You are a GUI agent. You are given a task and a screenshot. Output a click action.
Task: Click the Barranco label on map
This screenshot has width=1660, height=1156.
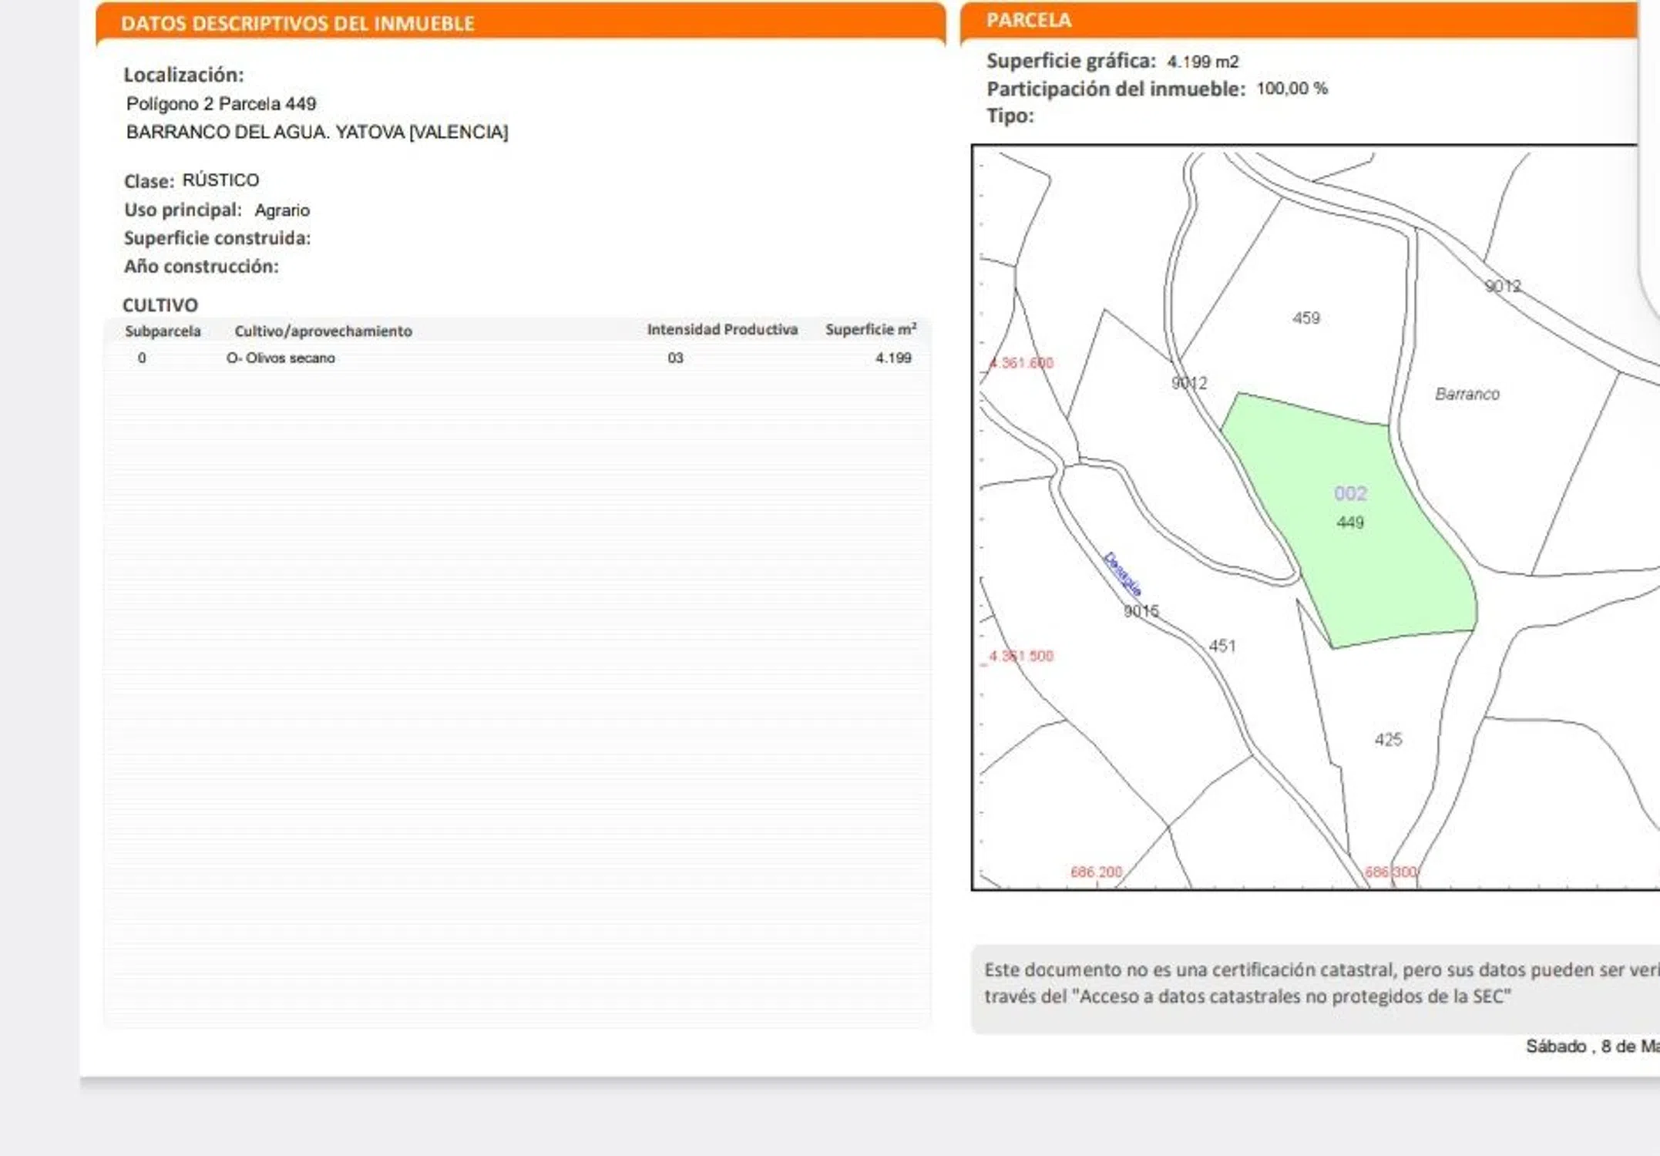tap(1467, 394)
